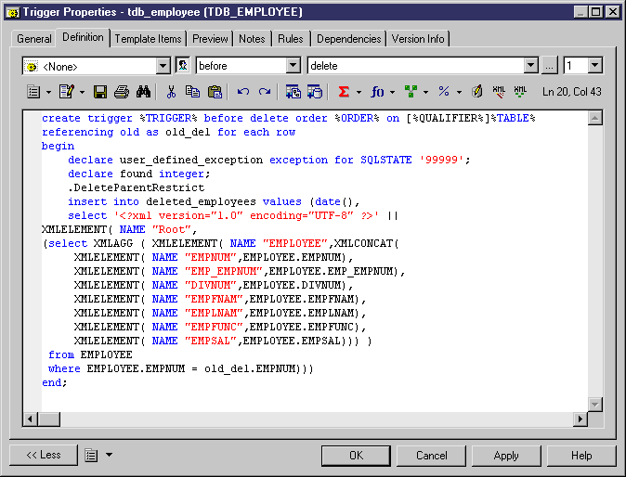The height and width of the screenshot is (477, 626).
Task: Click the add trigger item from DBMS icon
Action: pos(315,92)
